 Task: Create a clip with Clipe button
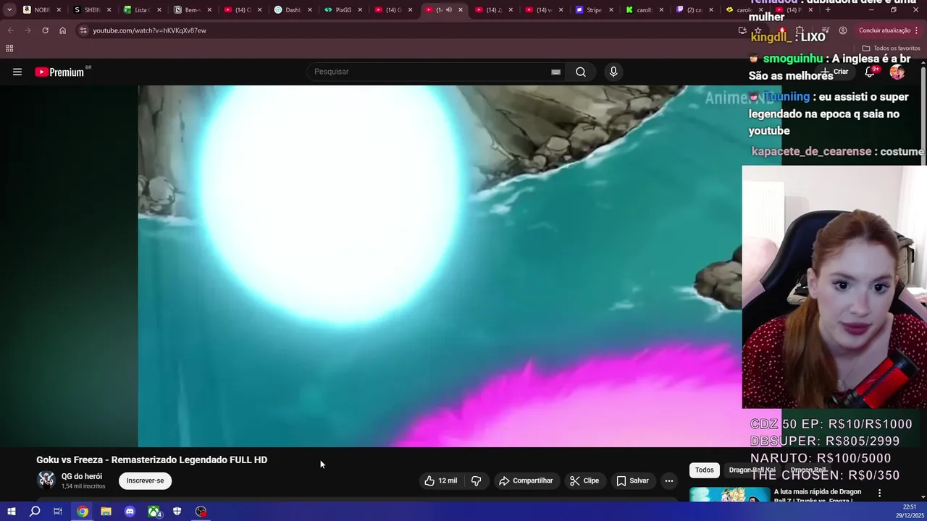click(x=584, y=480)
